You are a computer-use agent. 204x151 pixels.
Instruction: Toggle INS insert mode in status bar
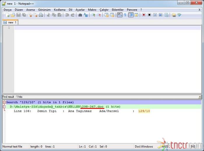(x=193, y=147)
